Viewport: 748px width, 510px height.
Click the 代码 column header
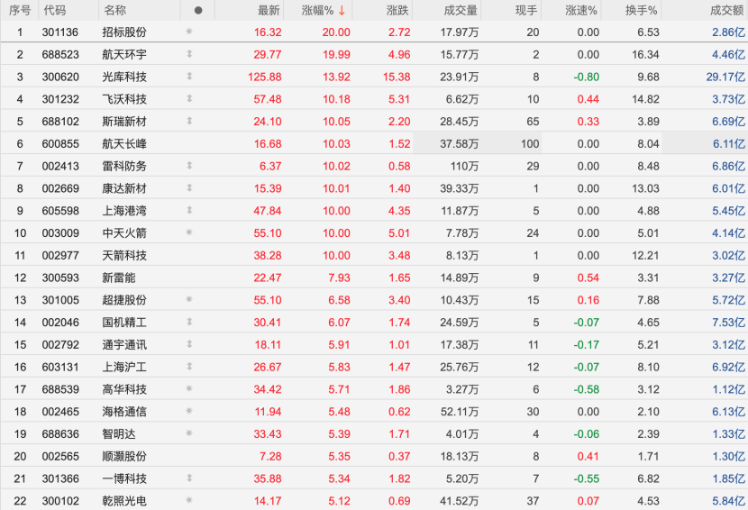[x=54, y=10]
